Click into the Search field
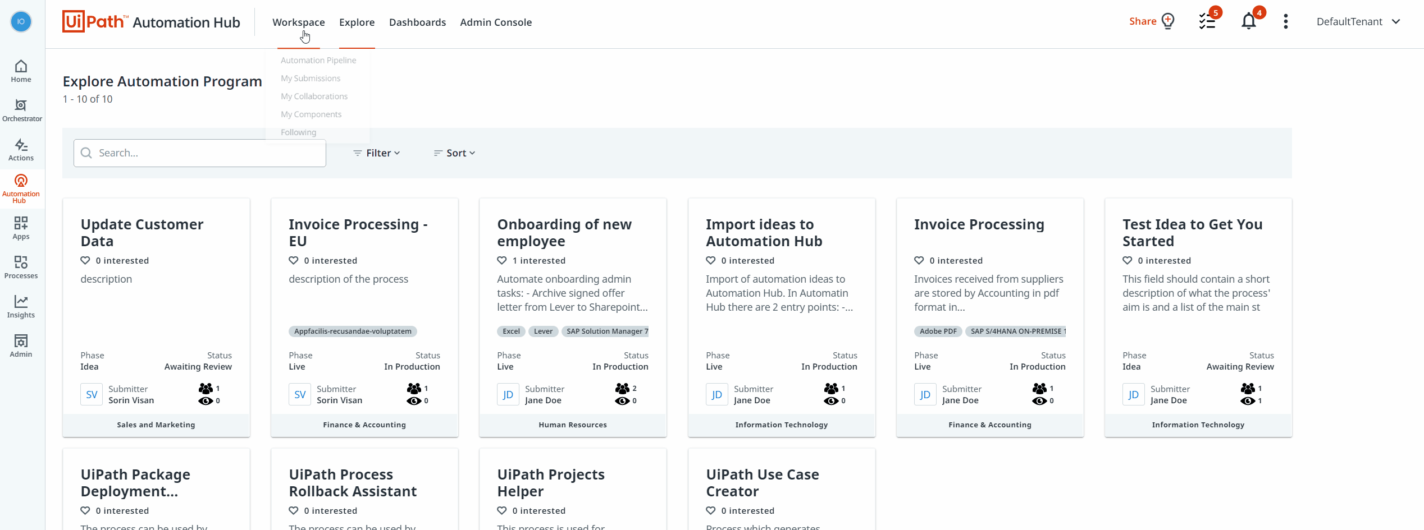The image size is (1424, 530). point(200,153)
